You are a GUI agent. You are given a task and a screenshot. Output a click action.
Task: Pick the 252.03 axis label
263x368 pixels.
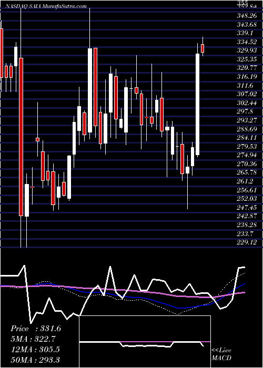(x=246, y=198)
